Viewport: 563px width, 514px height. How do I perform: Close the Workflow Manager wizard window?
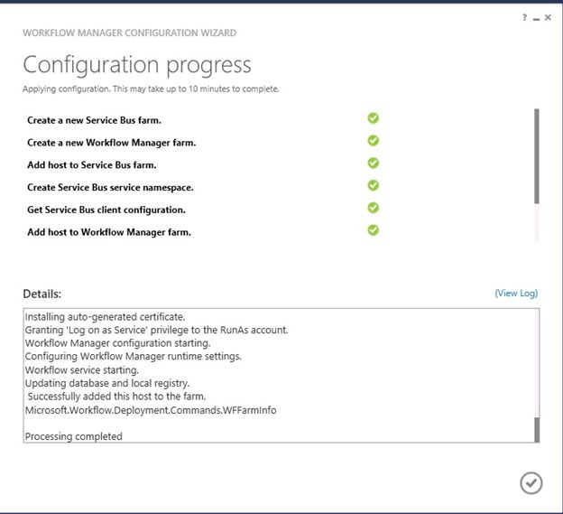coord(548,17)
